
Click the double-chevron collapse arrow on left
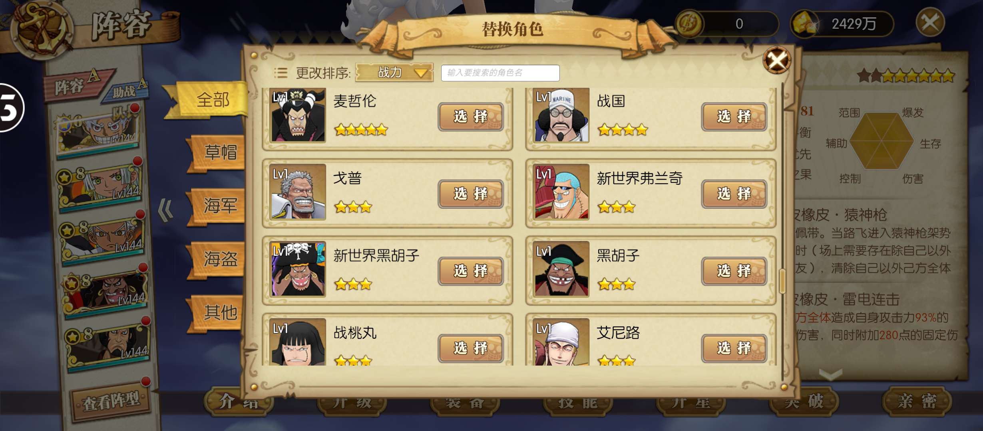[x=166, y=210]
